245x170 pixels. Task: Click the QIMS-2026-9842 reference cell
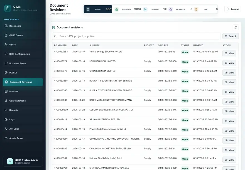[167, 139]
